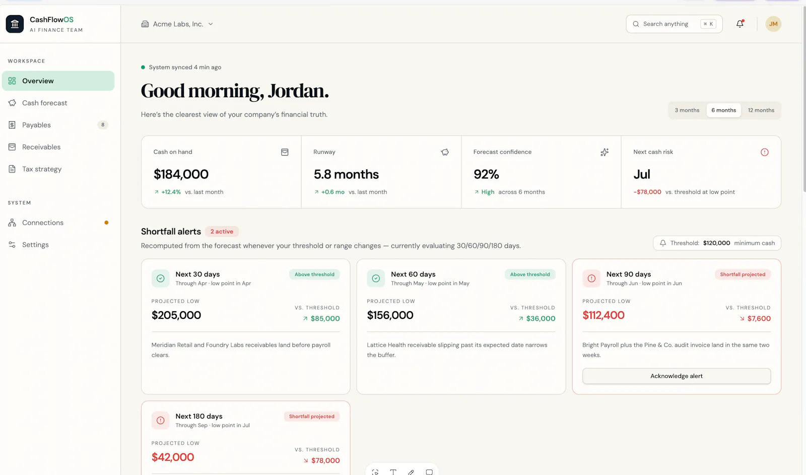The image size is (806, 475).
Task: Click the 8 count badge on Payables
Action: (x=103, y=125)
